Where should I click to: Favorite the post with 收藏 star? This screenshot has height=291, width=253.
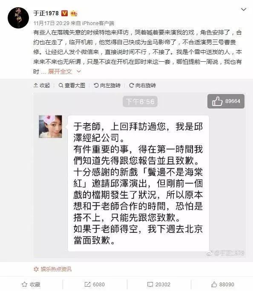(x=31, y=284)
